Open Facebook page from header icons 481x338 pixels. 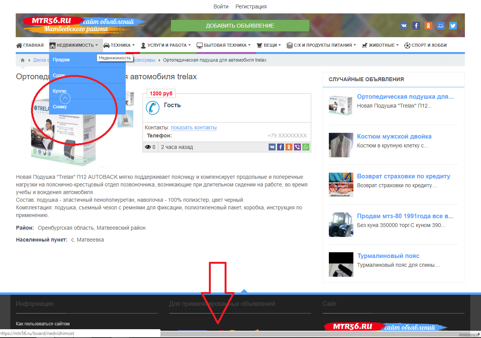[x=416, y=26]
